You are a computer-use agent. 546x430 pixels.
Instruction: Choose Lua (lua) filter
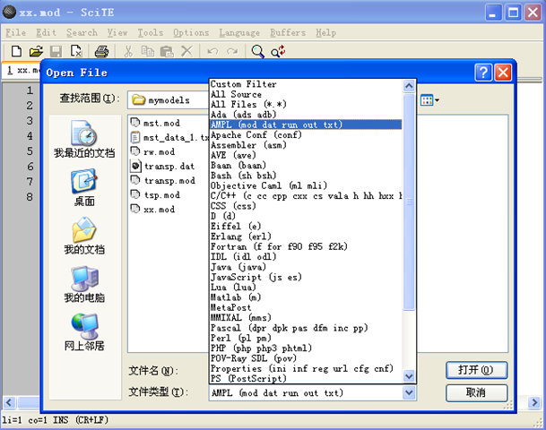(x=306, y=288)
